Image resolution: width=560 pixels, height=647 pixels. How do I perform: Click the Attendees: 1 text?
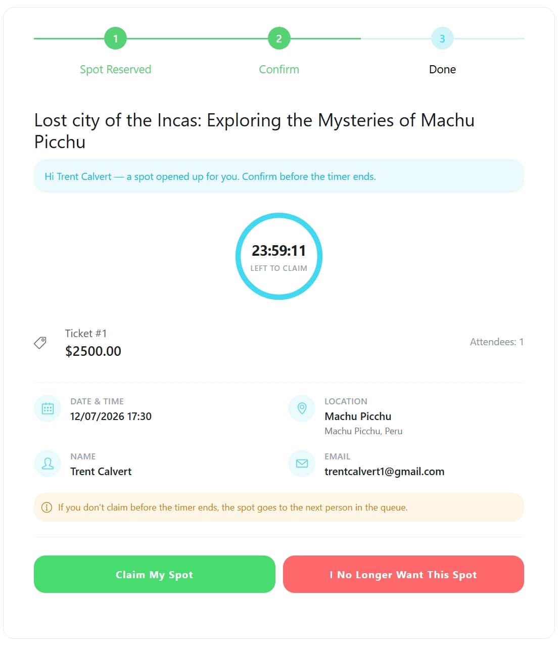click(x=497, y=342)
